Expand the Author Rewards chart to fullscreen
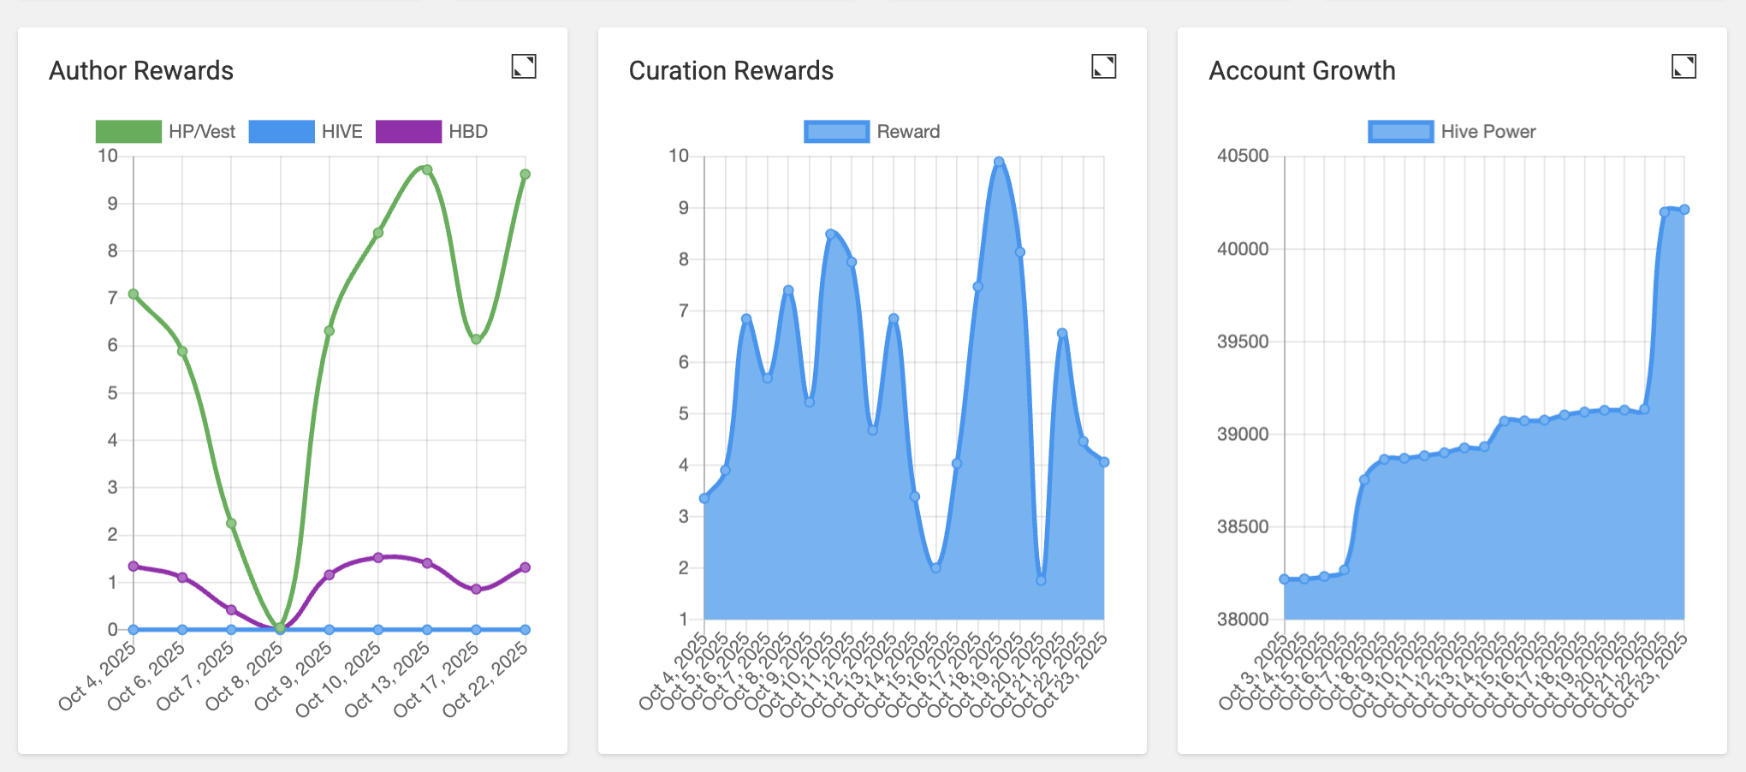The image size is (1746, 772). click(x=523, y=67)
